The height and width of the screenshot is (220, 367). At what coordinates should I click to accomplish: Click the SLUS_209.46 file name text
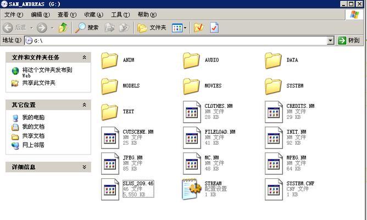pyautogui.click(x=138, y=184)
